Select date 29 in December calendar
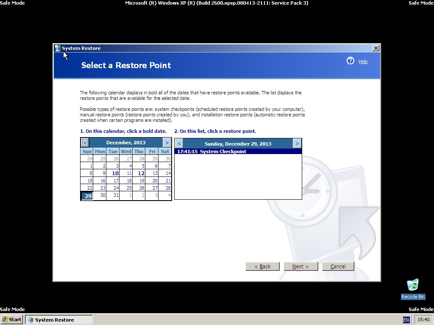Viewport: 434px width, 325px height. pyautogui.click(x=87, y=196)
